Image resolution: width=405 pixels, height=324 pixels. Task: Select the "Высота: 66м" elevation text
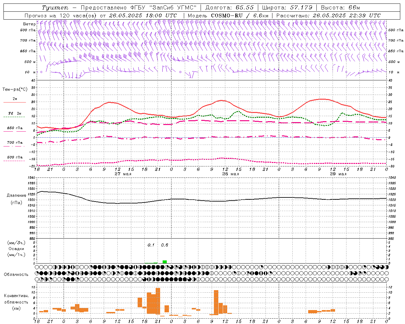(x=340, y=8)
